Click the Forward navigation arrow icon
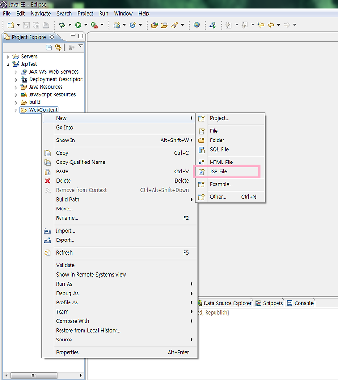Screen dimensions: 338x380 [287, 25]
